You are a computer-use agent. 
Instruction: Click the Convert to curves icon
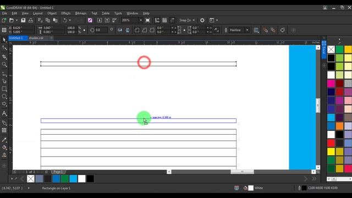[282, 30]
